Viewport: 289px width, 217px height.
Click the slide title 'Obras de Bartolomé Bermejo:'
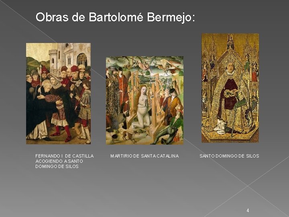click(x=115, y=17)
